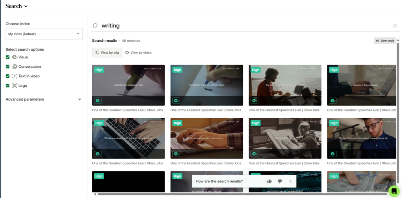Dismiss the search results feedback popup
Image resolution: width=402 pixels, height=198 pixels.
click(x=290, y=181)
